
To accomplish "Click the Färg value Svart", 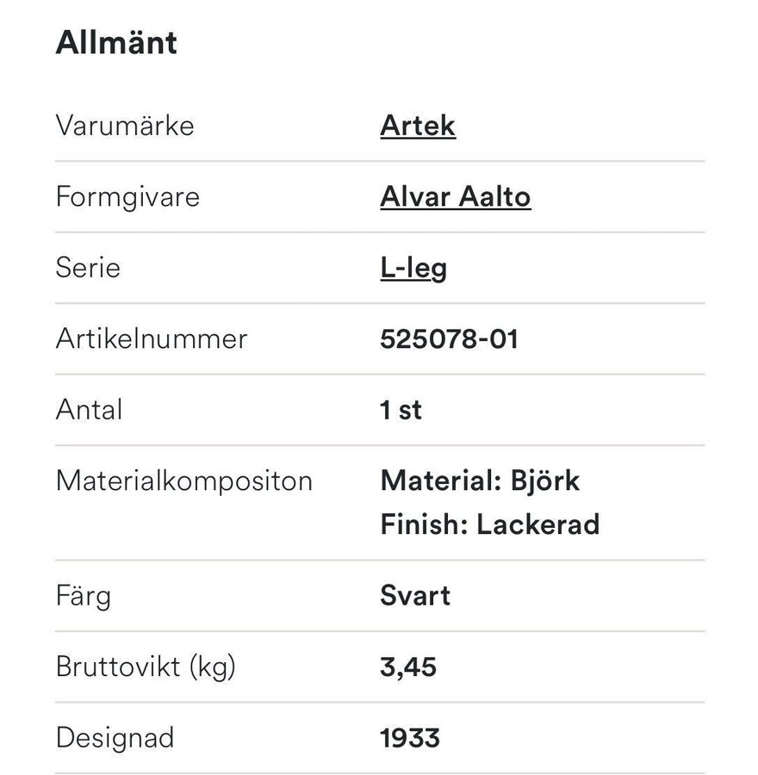I will [x=415, y=596].
